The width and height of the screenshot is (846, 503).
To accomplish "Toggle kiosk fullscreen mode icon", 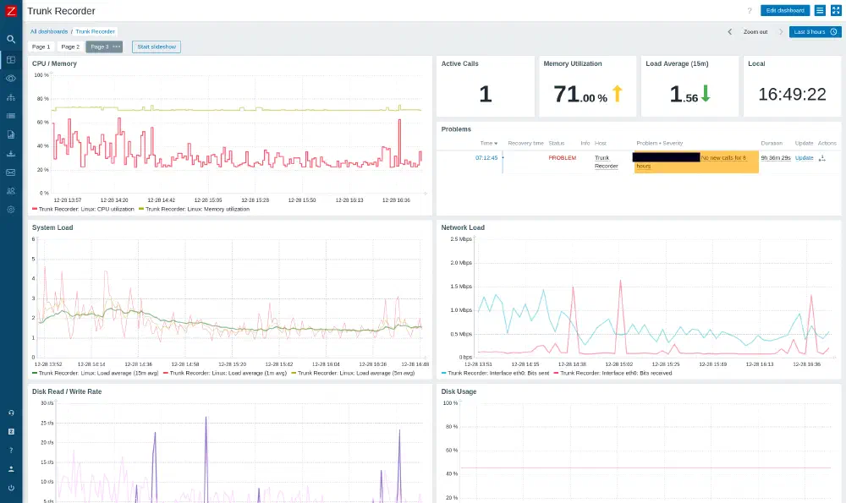I will pyautogui.click(x=836, y=10).
